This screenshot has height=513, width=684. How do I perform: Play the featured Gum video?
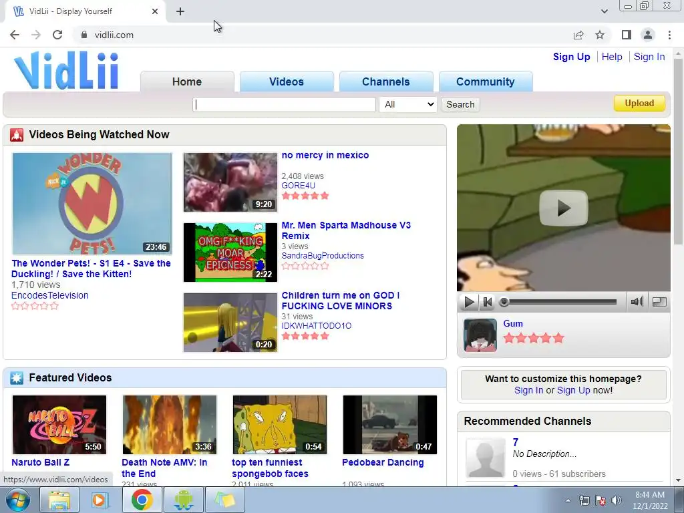[x=563, y=208]
